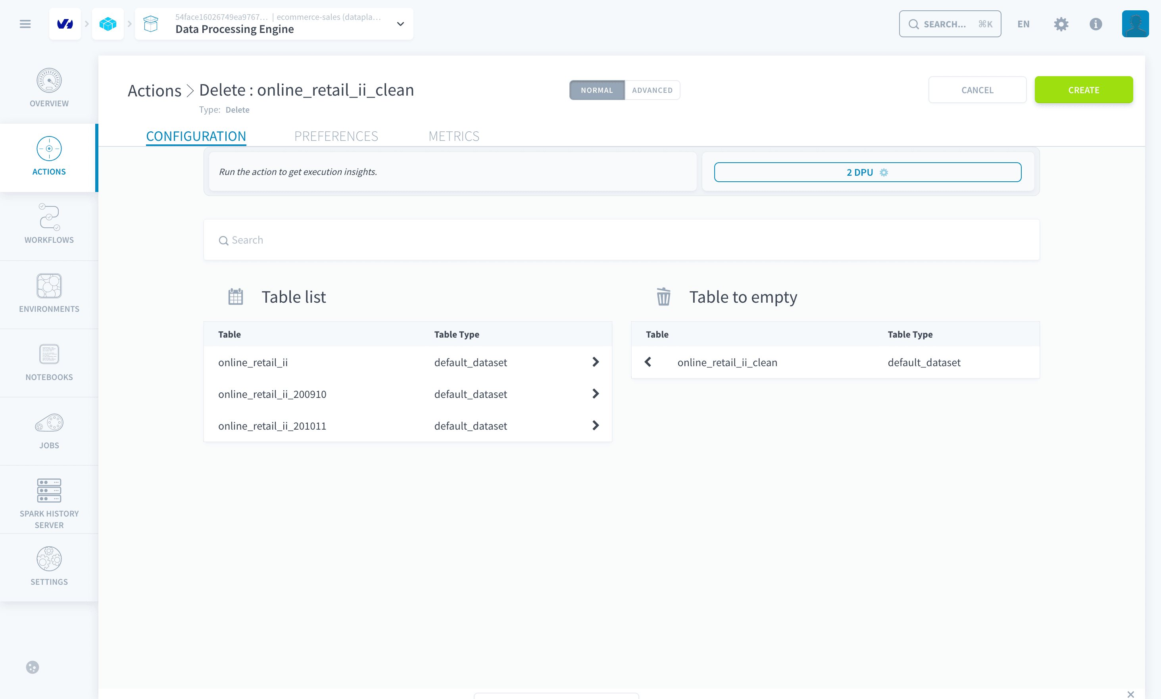Click Actions breadcrumb link
The height and width of the screenshot is (699, 1161).
[154, 90]
